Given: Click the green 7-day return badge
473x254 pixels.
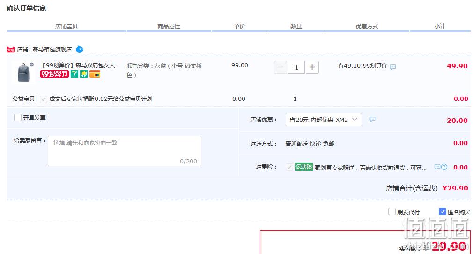Looking at the screenshot, I should pyautogui.click(x=74, y=74).
